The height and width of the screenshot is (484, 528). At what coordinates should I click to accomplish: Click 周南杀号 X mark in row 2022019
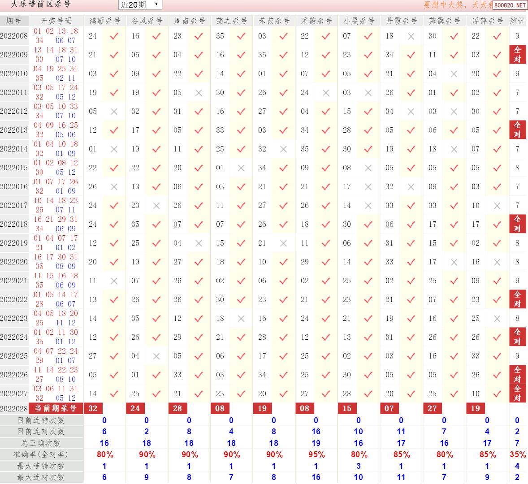coord(199,243)
